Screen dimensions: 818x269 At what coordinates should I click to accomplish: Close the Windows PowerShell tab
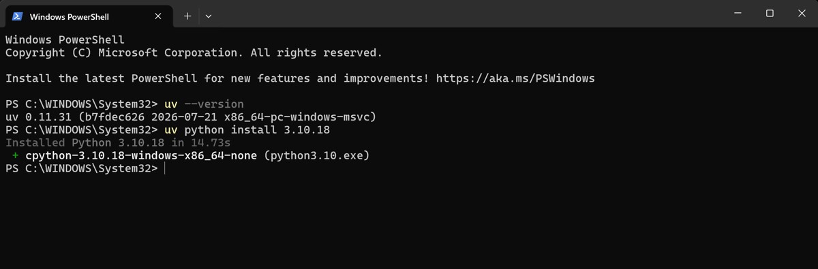point(157,16)
